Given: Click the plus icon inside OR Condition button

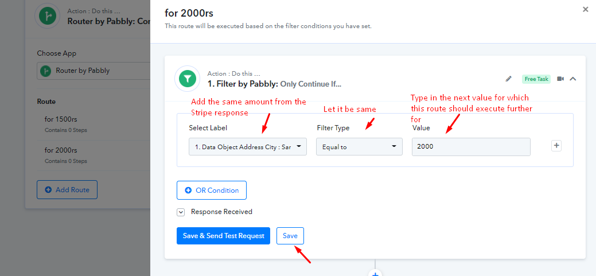Looking at the screenshot, I should click(188, 191).
